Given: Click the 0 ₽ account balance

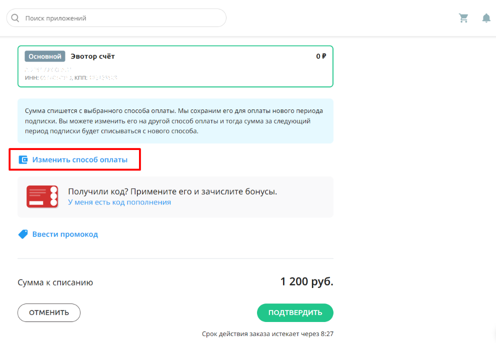Looking at the screenshot, I should pos(321,56).
